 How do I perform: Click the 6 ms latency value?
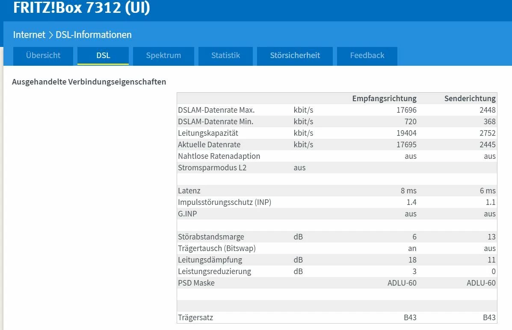point(488,190)
